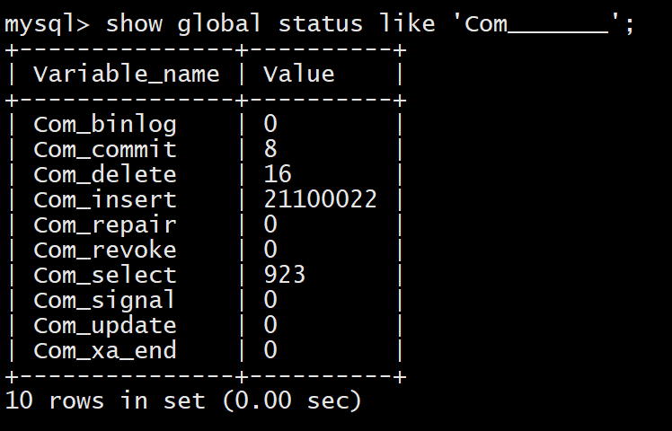This screenshot has width=672, height=431.
Task: Click the Com_select variable name
Action: tap(105, 275)
